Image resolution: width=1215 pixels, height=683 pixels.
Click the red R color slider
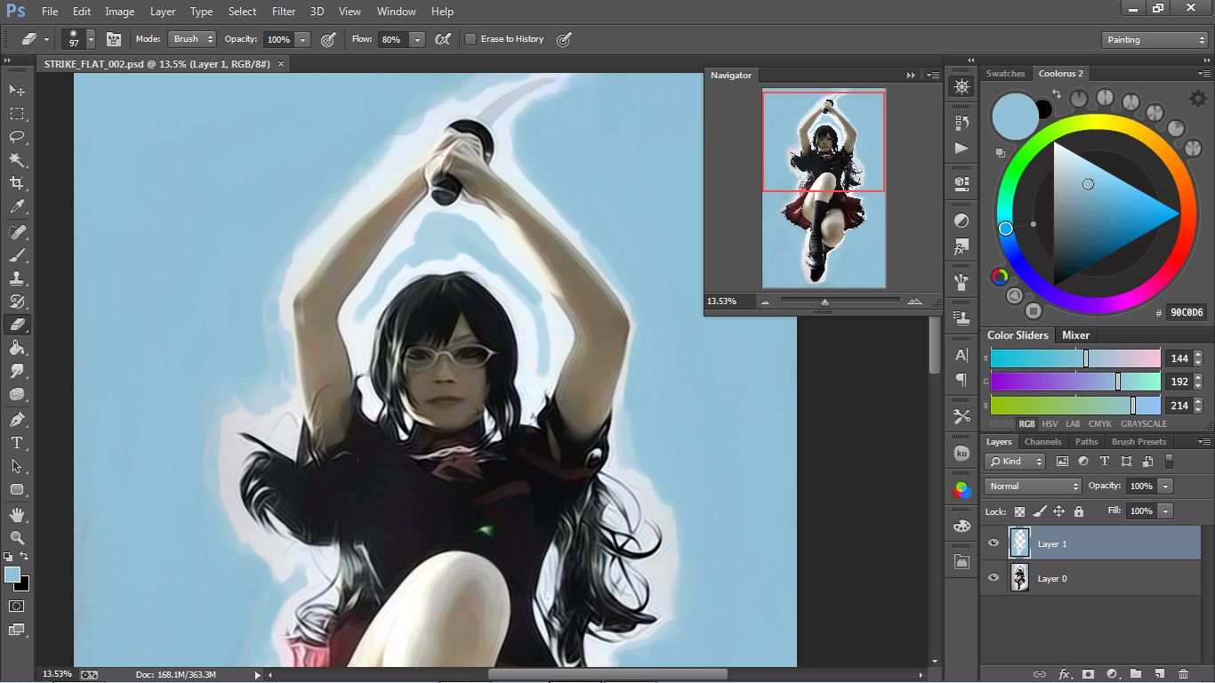(1075, 358)
